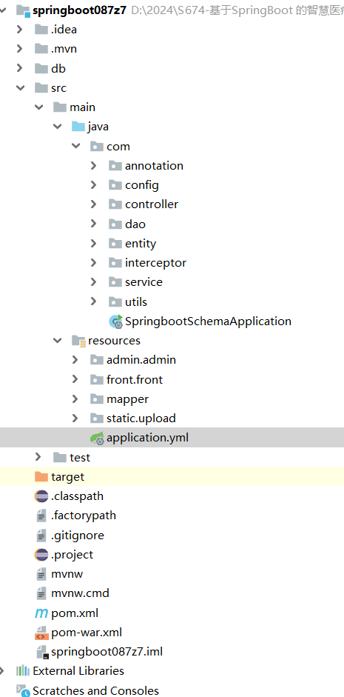Viewport: 344px width, 697px height.
Task: Expand the dao package arrow
Action: pyautogui.click(x=94, y=224)
